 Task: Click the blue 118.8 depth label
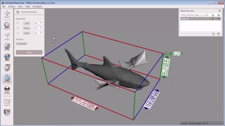click(x=152, y=99)
